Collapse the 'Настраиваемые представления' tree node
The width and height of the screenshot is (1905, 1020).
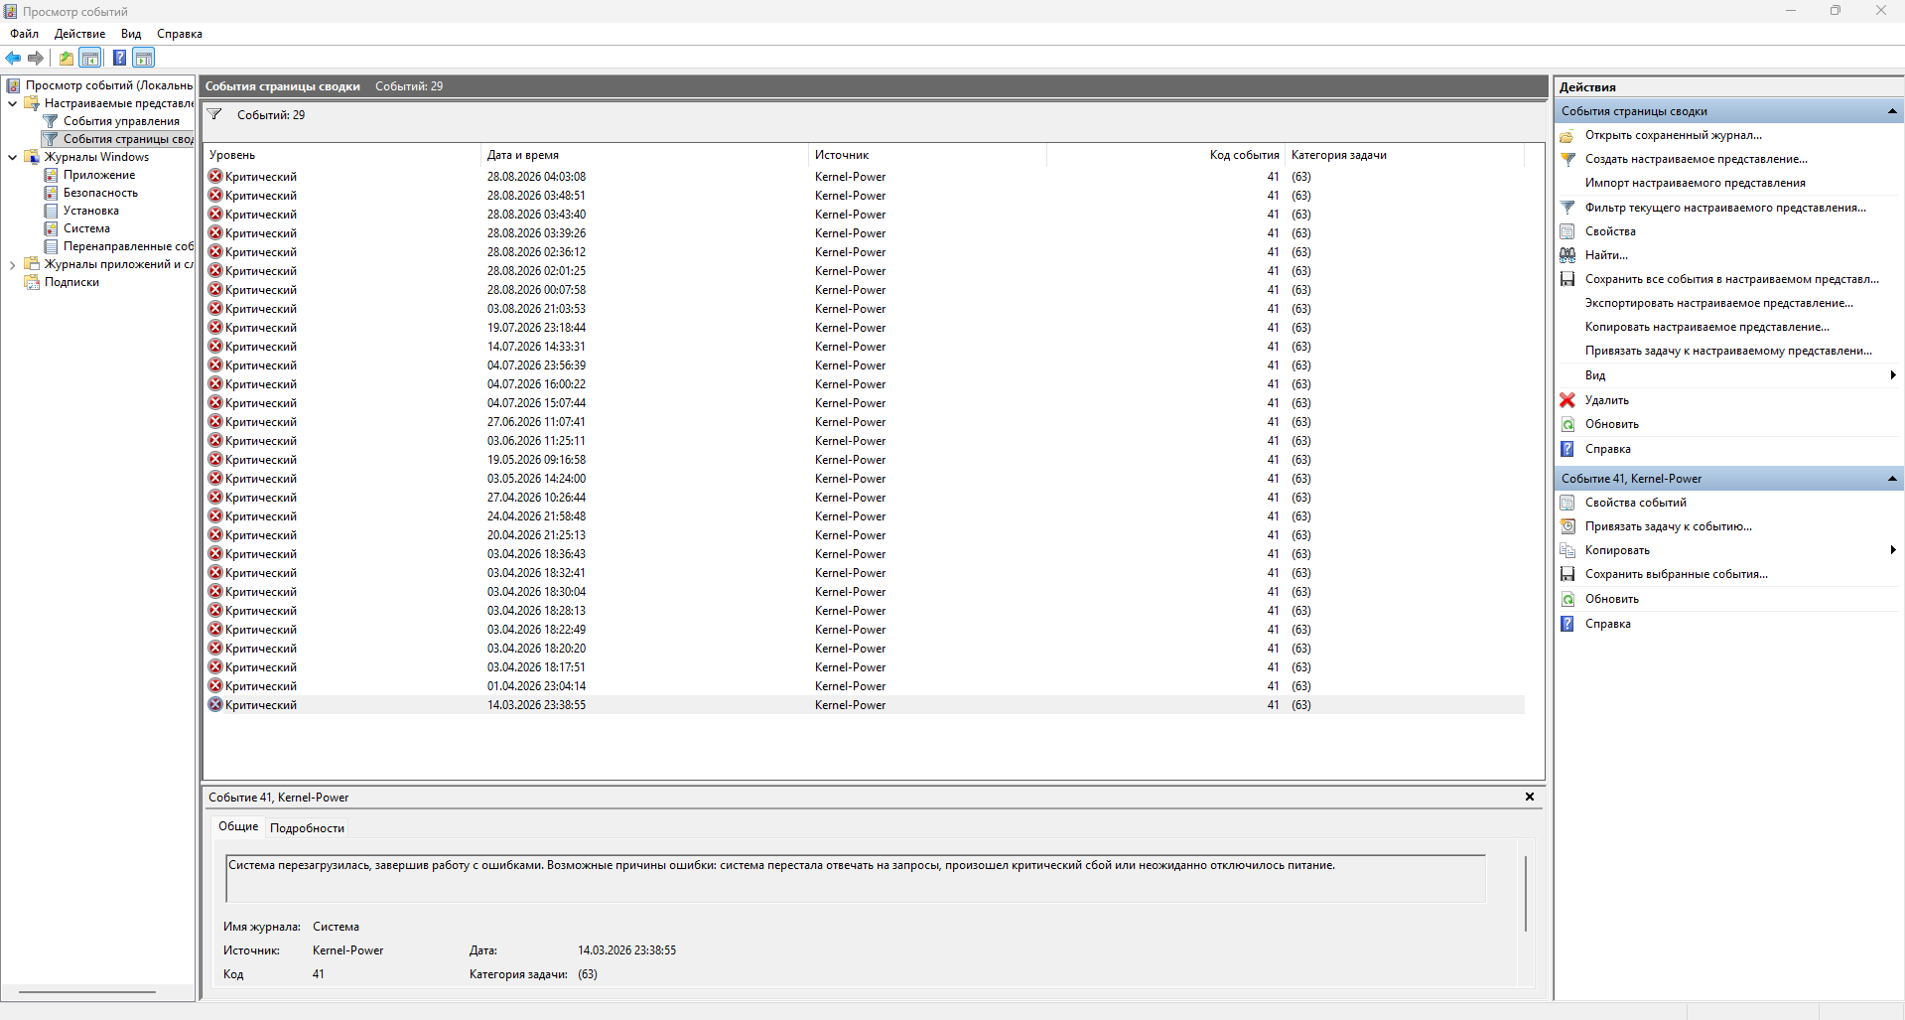[12, 103]
